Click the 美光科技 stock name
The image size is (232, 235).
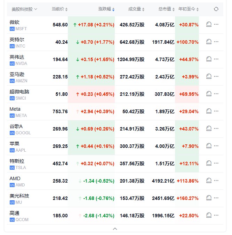(x=19, y=196)
